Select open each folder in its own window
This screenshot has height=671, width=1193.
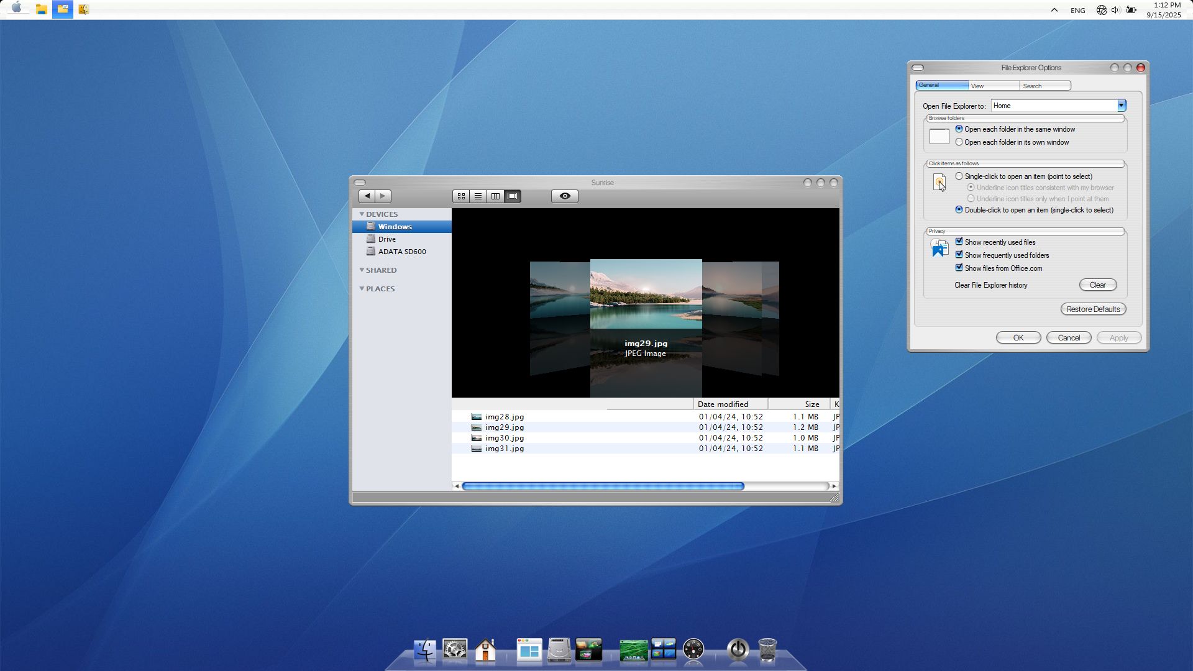click(959, 142)
